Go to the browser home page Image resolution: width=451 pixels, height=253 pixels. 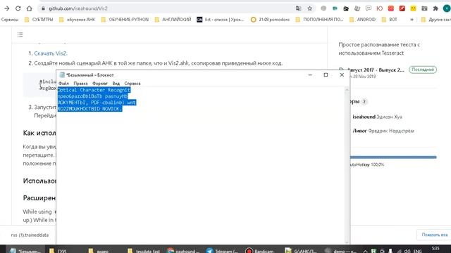click(30, 8)
